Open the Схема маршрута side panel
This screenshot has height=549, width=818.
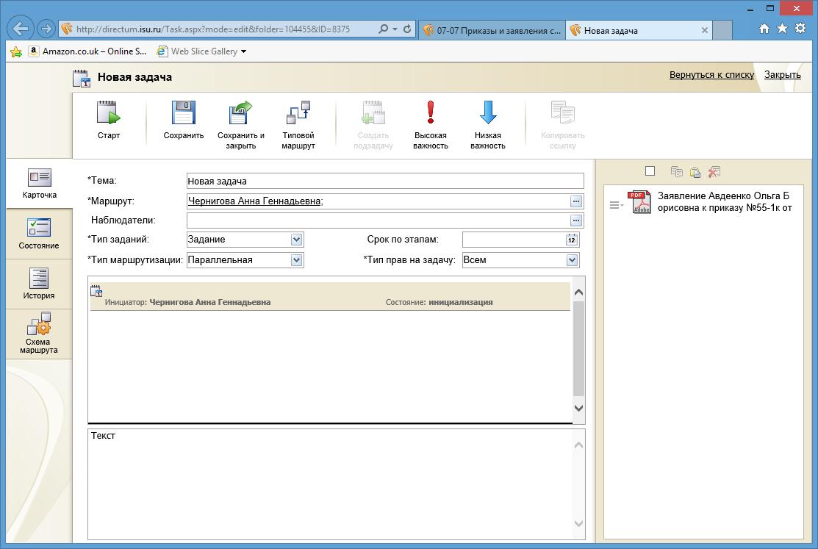pyautogui.click(x=39, y=334)
